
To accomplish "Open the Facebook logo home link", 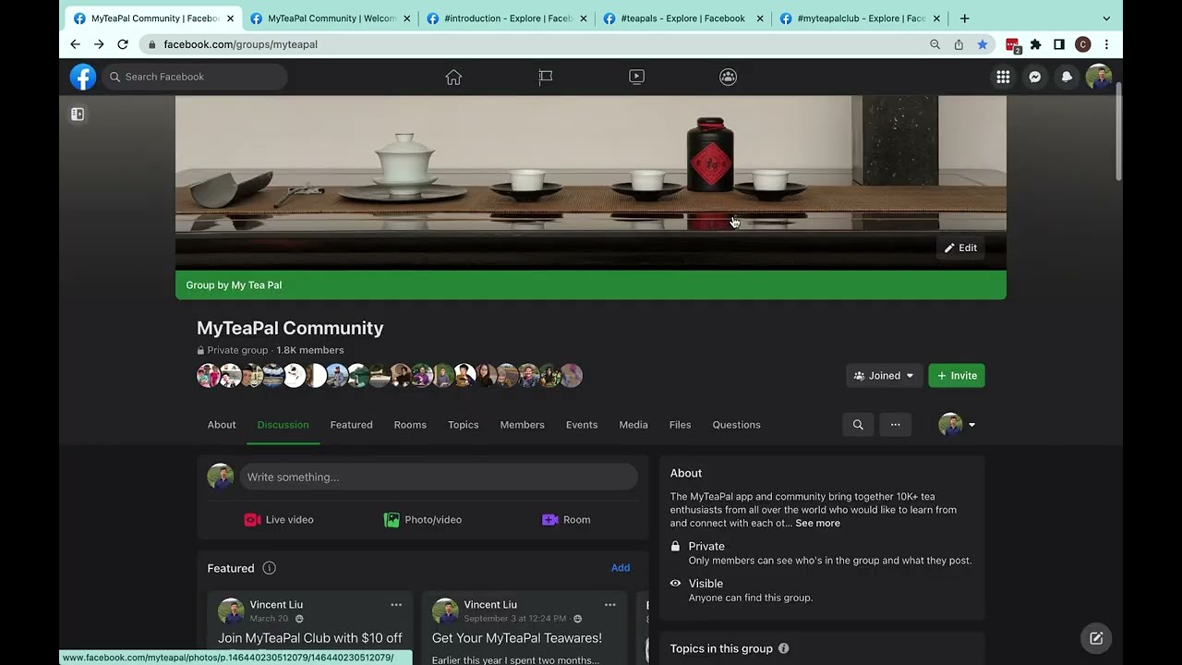I will (x=83, y=77).
